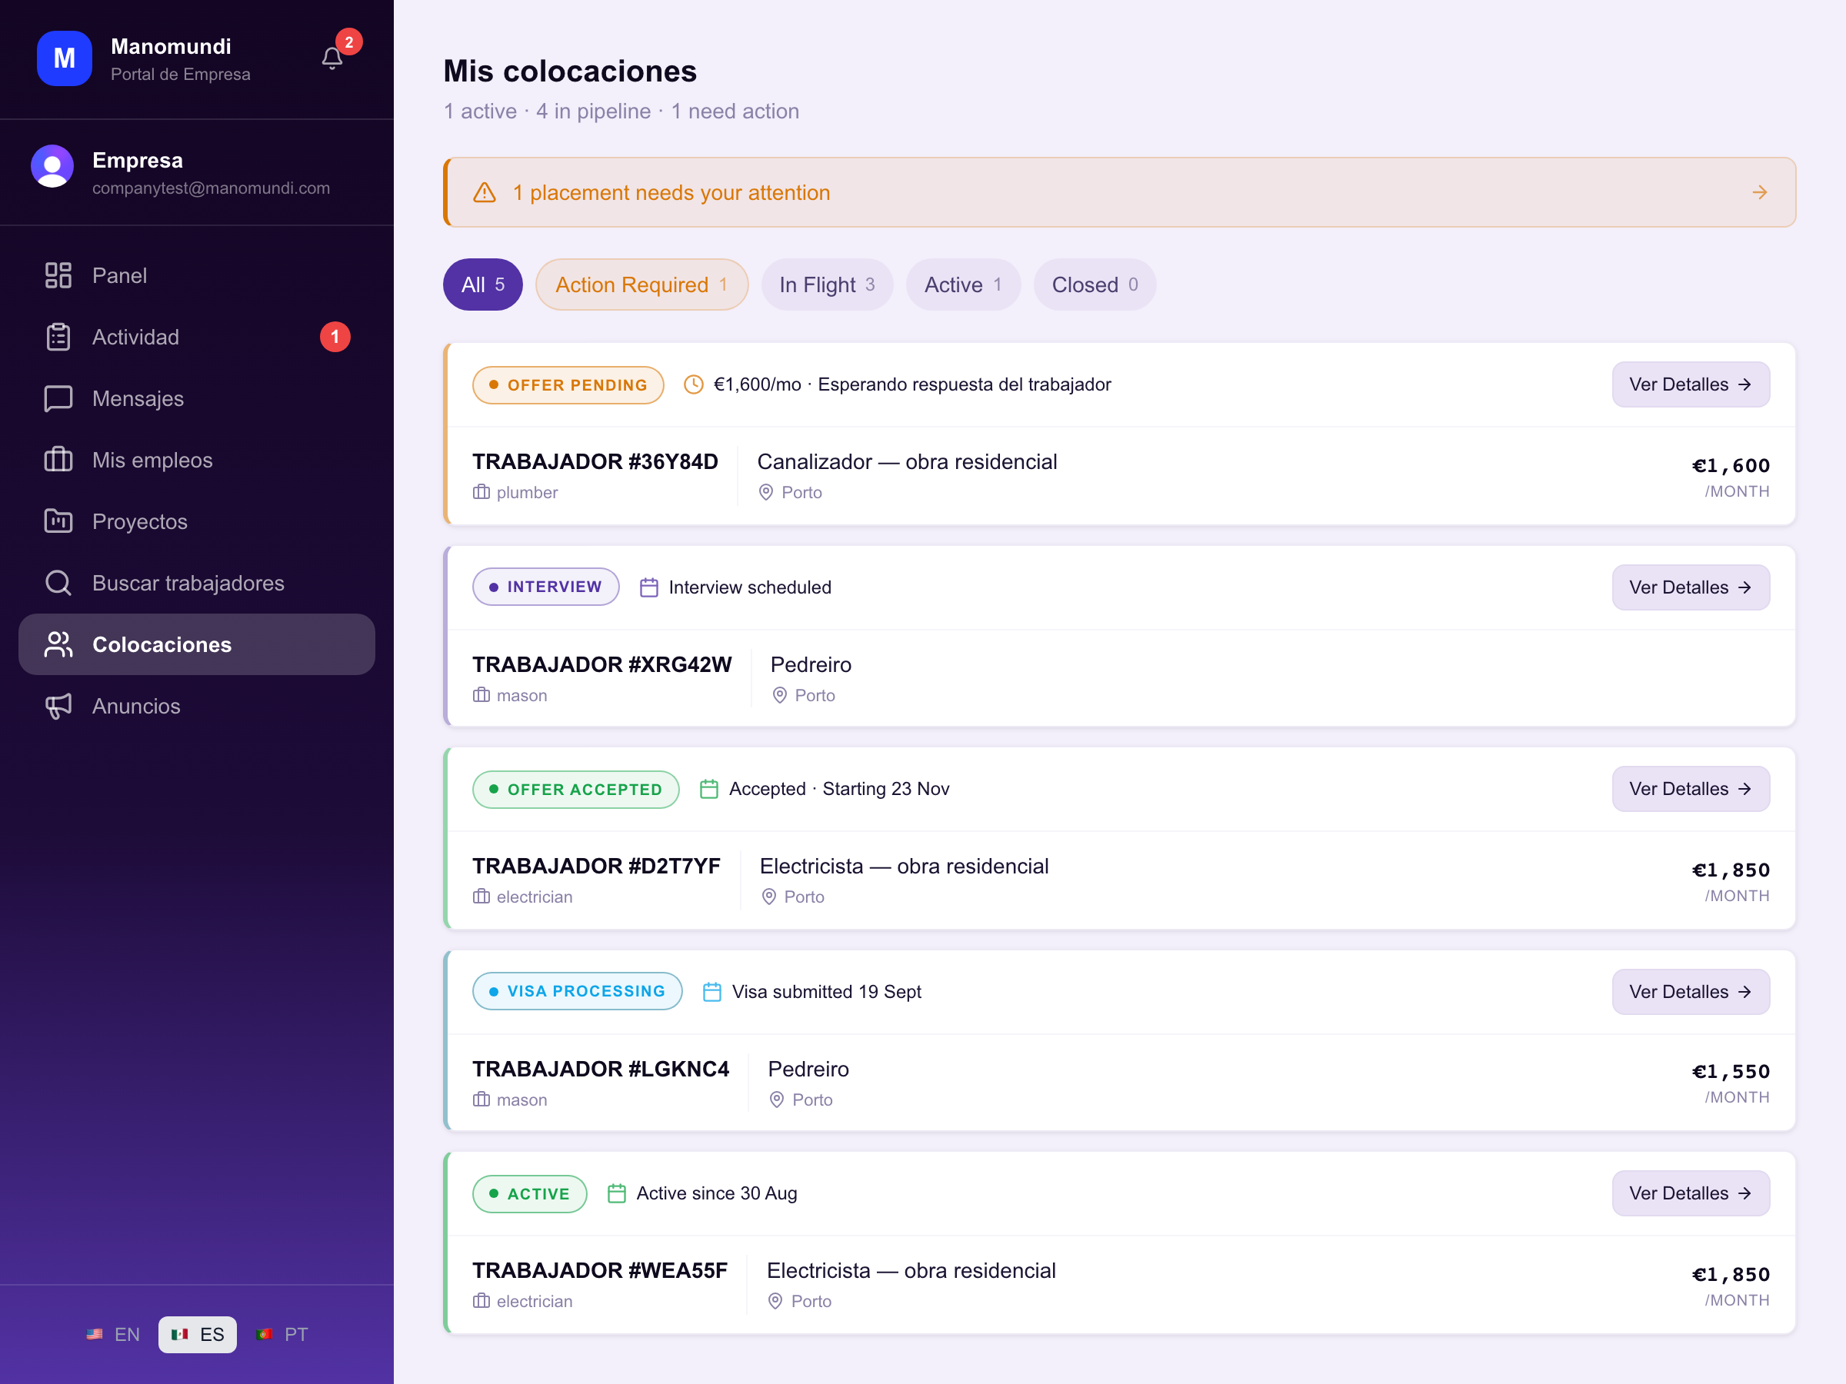Click calendar icon beside Visa submitted
The height and width of the screenshot is (1384, 1846).
click(711, 991)
